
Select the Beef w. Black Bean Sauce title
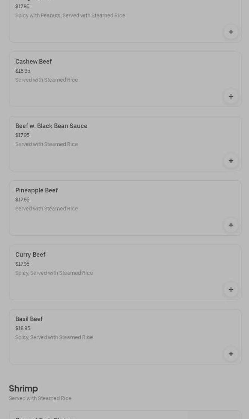click(51, 126)
